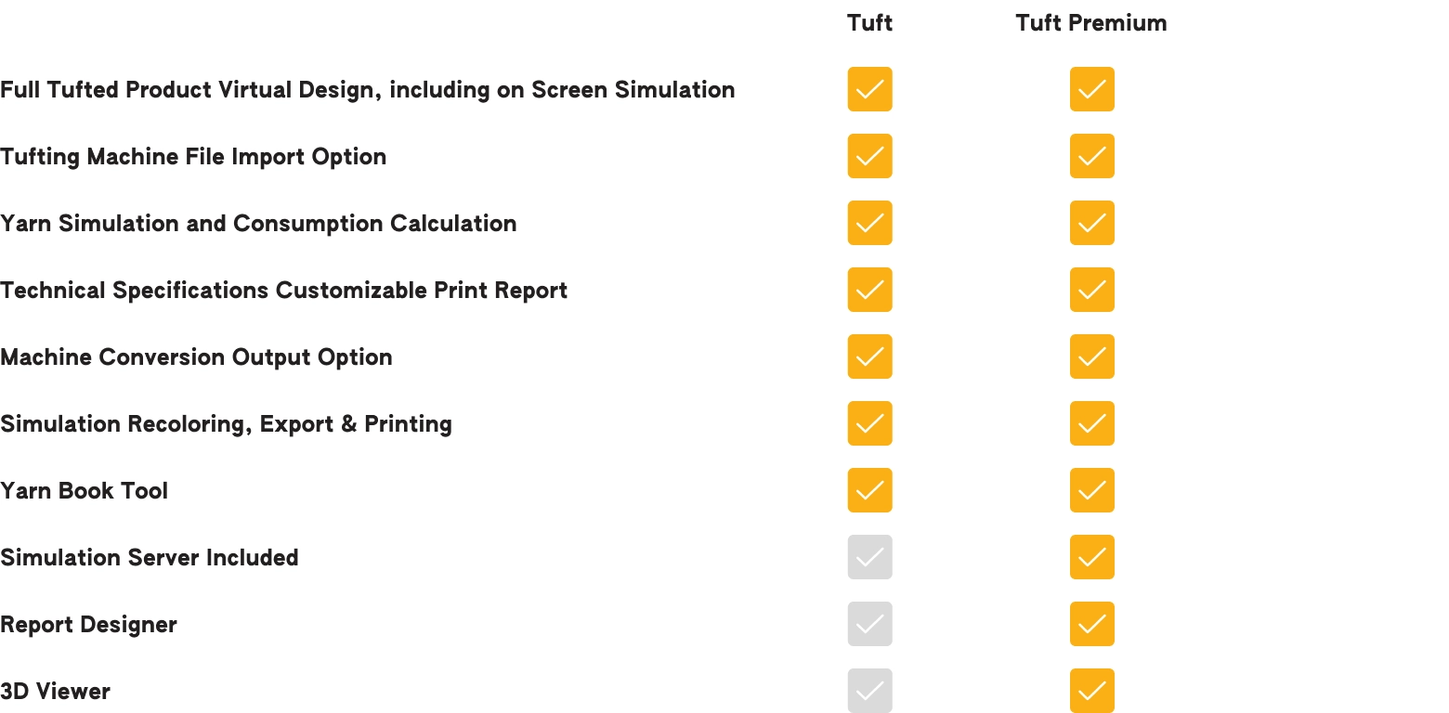Image resolution: width=1449 pixels, height=713 pixels.
Task: Click Tuft Premium checkmark for Yarn Simulation row
Action: 1091,223
